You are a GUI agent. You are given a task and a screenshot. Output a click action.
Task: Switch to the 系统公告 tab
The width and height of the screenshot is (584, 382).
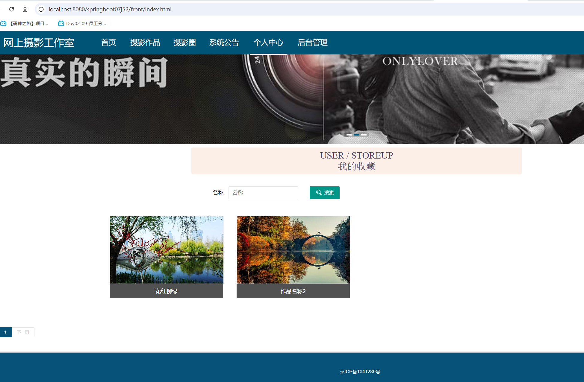pyautogui.click(x=224, y=42)
